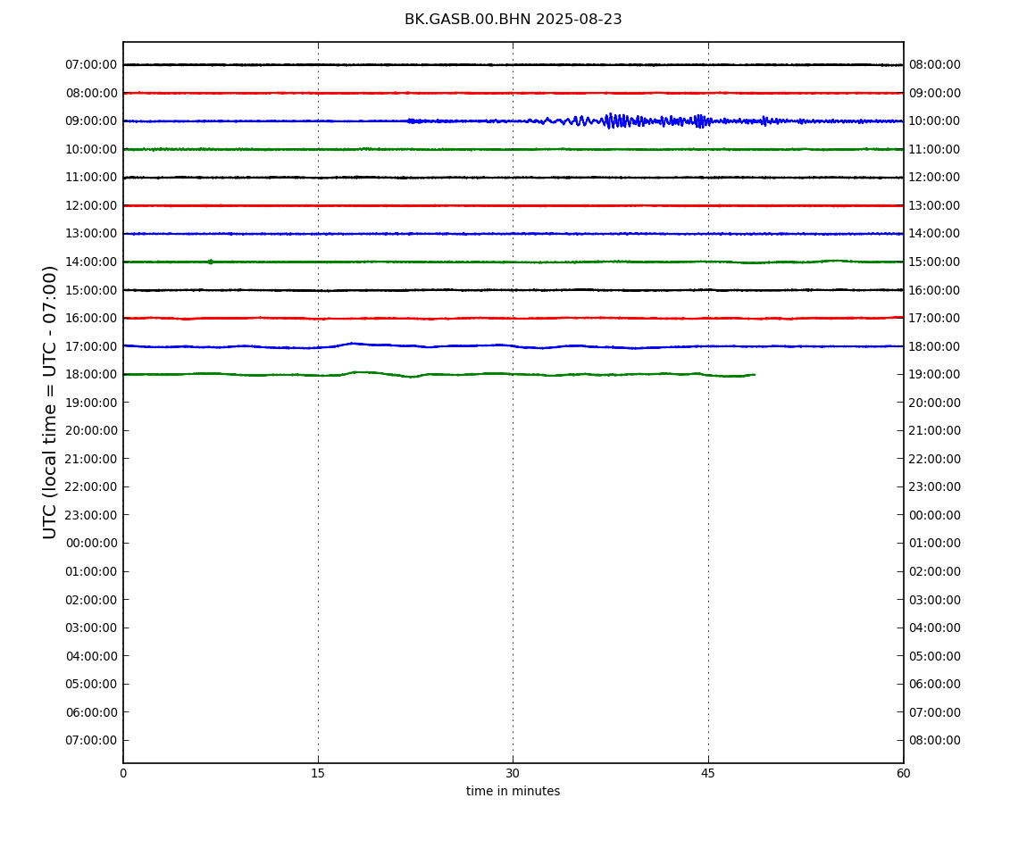This screenshot has height=848, width=1027.
Task: Click right axis label 12:00:00
Action: point(935,178)
